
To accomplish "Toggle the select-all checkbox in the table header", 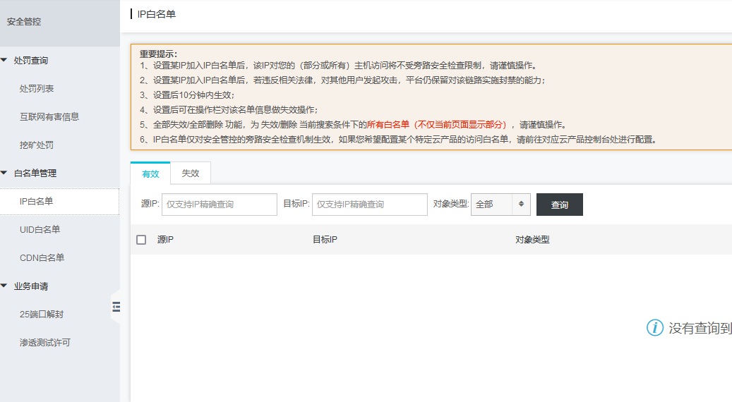I will coord(141,240).
